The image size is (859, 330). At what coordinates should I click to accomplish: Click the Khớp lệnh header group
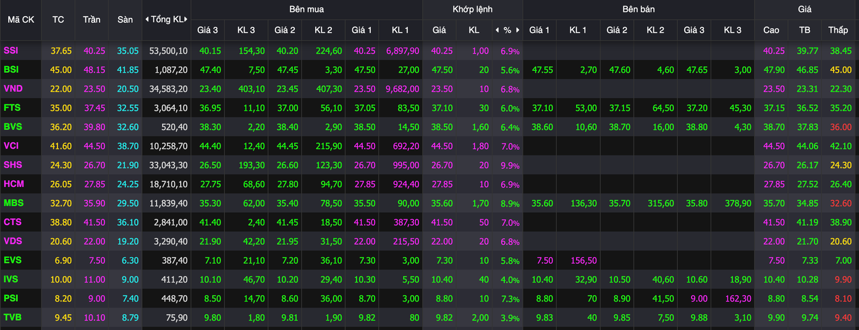[x=472, y=9]
